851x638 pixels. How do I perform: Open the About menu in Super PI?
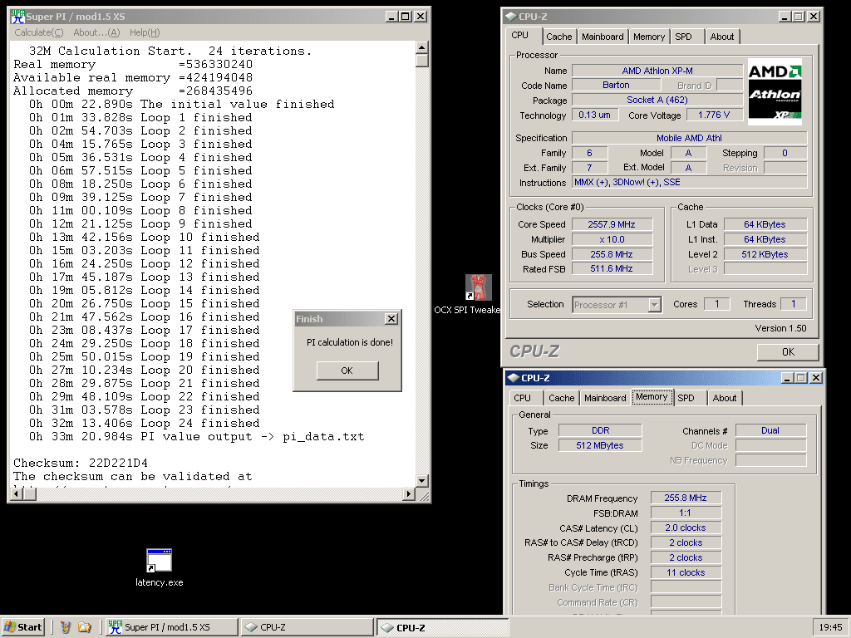pos(96,32)
